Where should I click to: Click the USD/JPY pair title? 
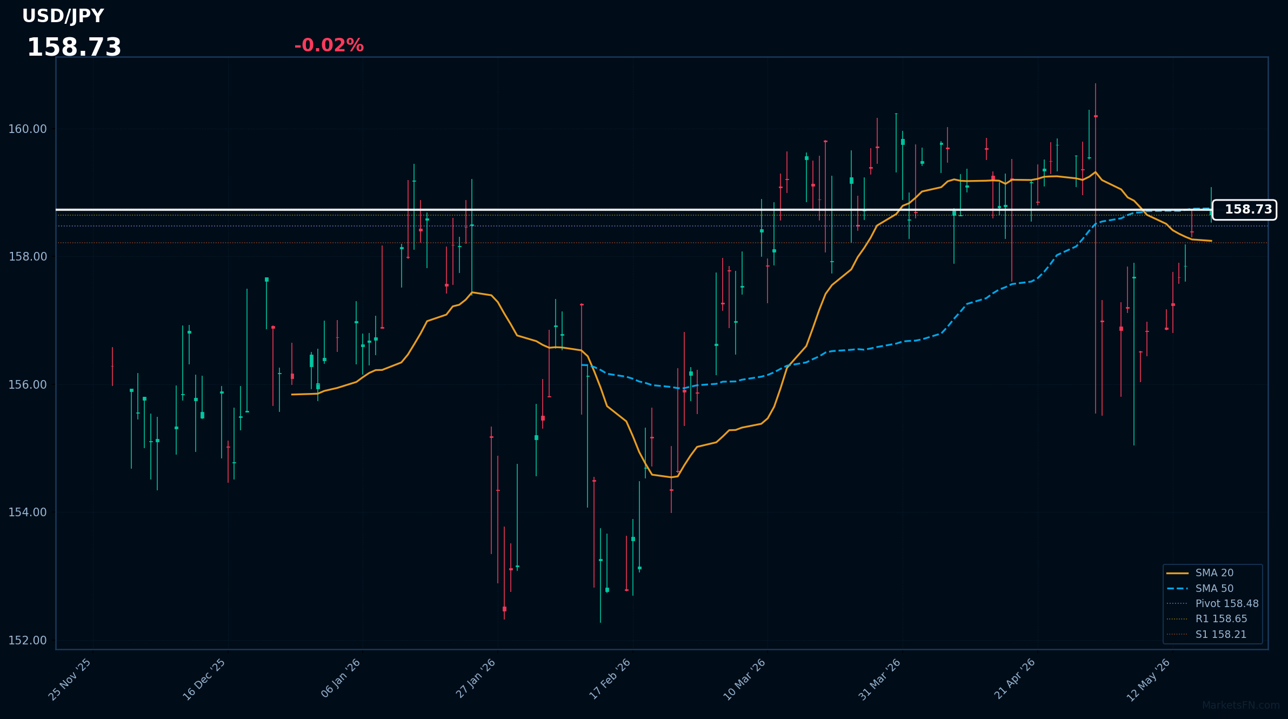tap(63, 16)
